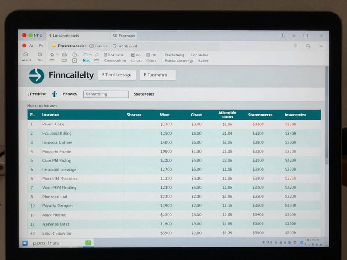
Task: Click the page icon with dot
Action: coord(75,55)
